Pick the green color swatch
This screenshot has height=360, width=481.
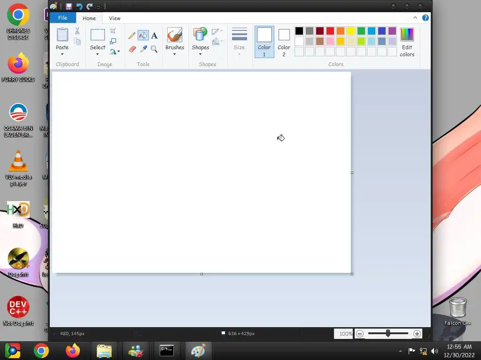[x=361, y=31]
